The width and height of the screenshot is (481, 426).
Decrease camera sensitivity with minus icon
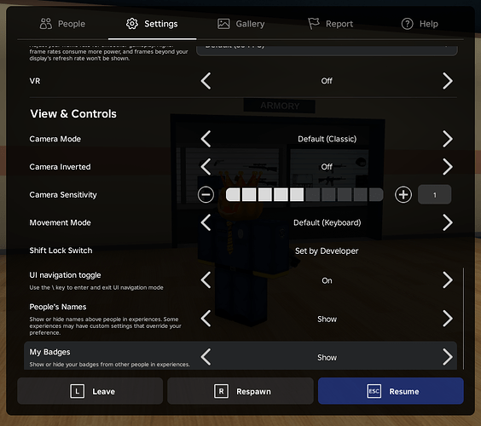click(x=206, y=194)
